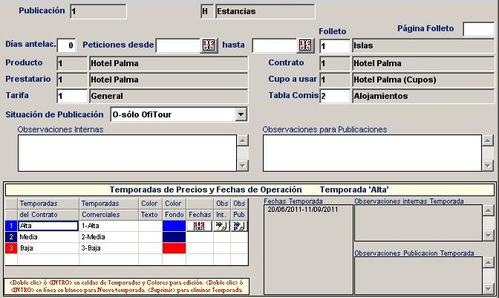Viewport: 499px width, 298px height.
Task: Open Obs Int. notes icon for Alta
Action: (221, 226)
